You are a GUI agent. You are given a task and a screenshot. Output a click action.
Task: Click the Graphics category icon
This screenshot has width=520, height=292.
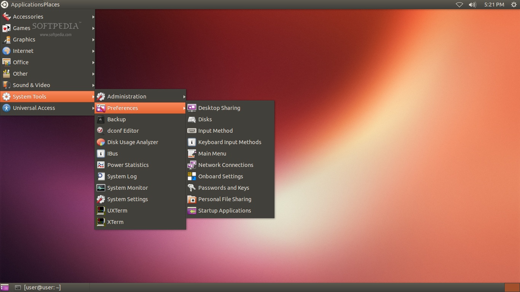click(6, 40)
